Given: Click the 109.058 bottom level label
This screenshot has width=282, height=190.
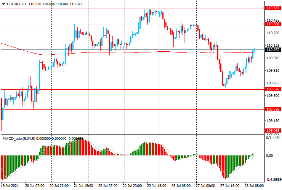Looking at the screenshot, I should tap(273, 131).
